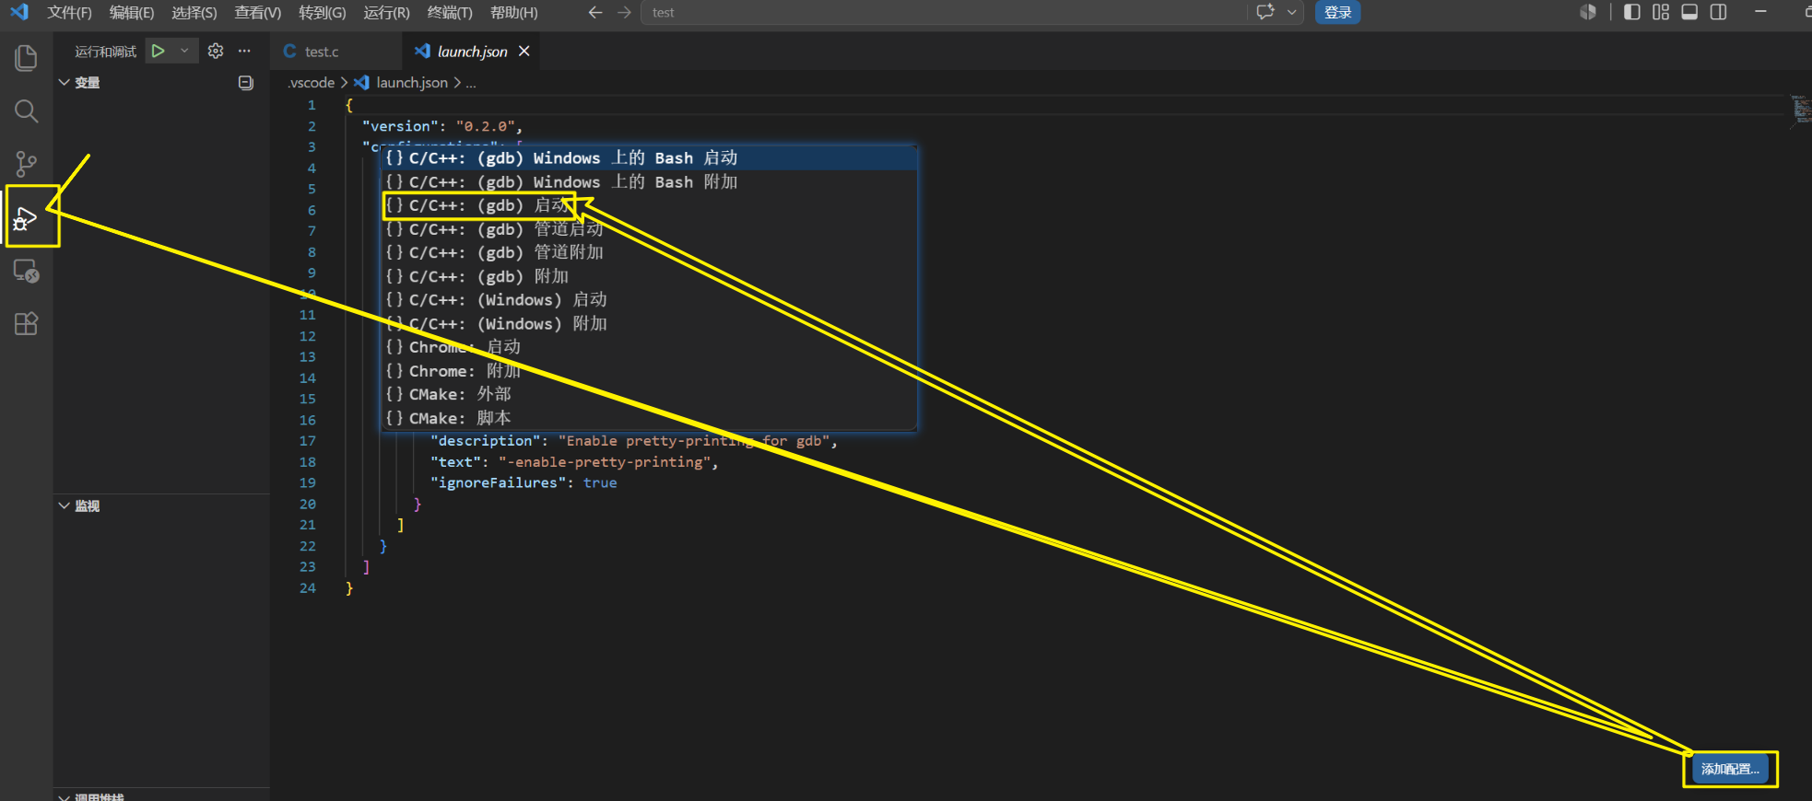Select C/C++: (gdb) Windows 上的 Bash 附加
1812x801 pixels.
coord(650,181)
